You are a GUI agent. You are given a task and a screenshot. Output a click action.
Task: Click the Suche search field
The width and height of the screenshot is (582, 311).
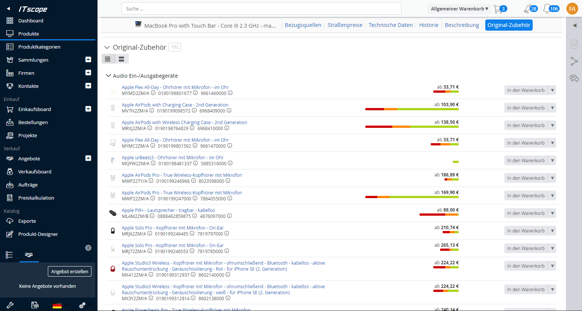tap(261, 9)
